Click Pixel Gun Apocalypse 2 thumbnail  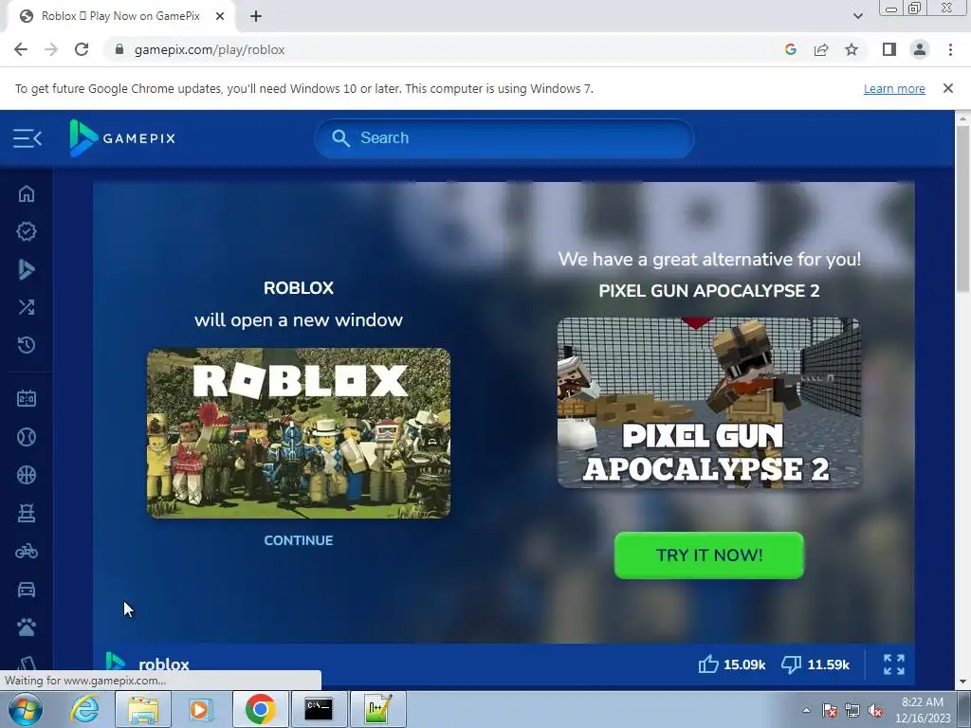[x=709, y=403]
